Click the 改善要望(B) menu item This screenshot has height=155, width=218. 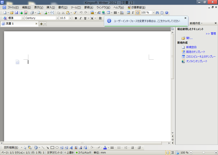[x=137, y=7]
